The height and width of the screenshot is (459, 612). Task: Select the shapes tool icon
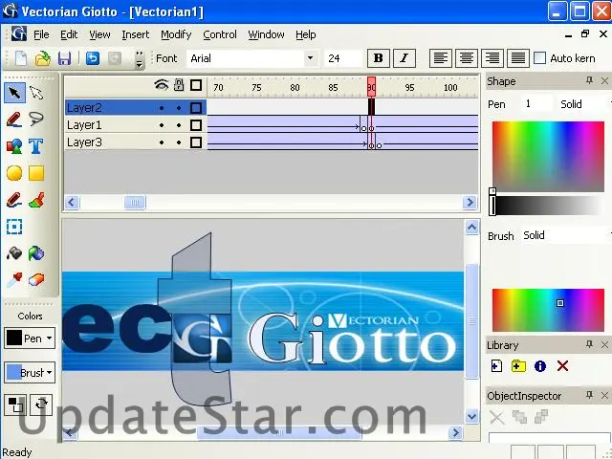(14, 146)
